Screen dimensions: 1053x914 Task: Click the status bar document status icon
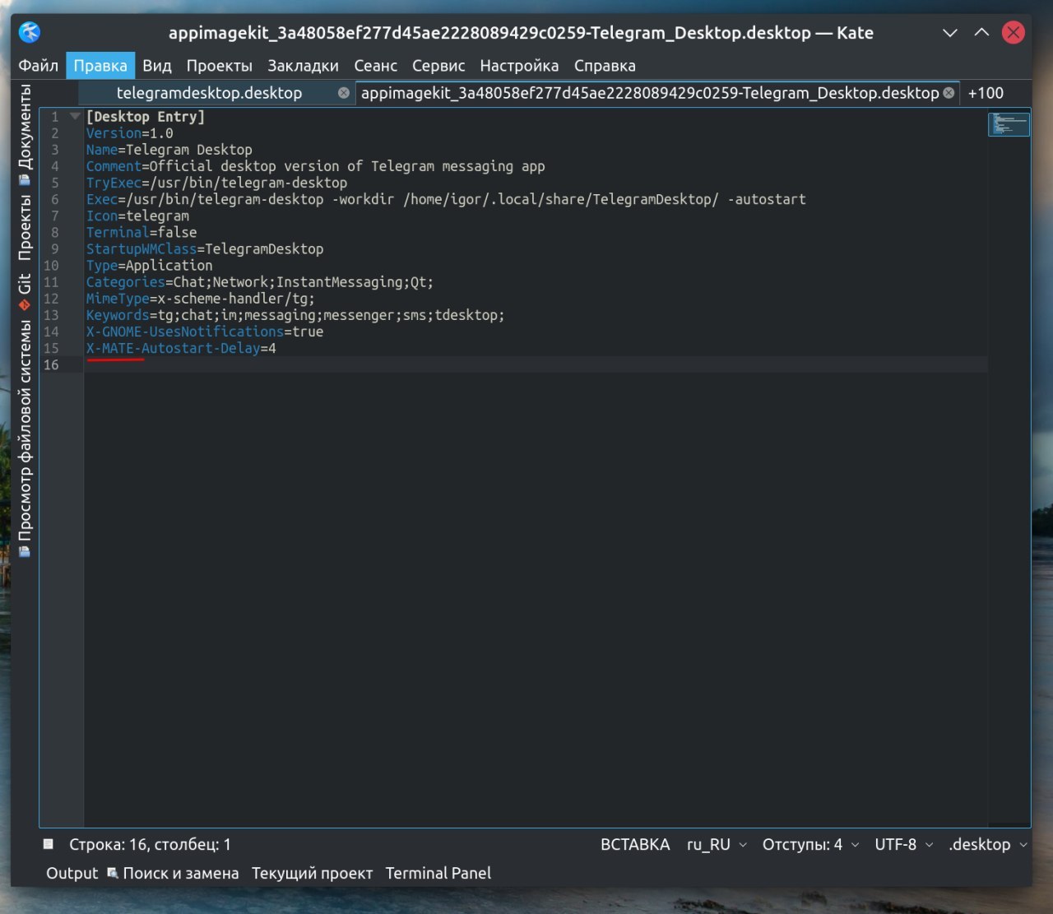coord(49,844)
